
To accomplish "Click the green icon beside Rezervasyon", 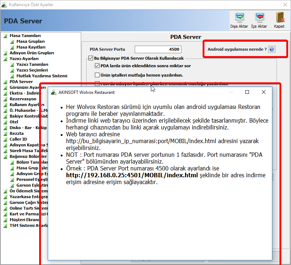I will click(5, 99).
